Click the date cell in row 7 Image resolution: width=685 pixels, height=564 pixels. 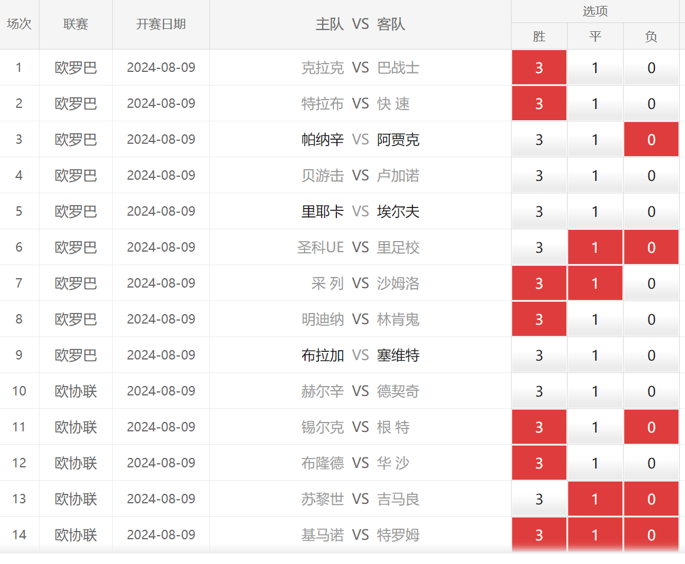pyautogui.click(x=160, y=283)
